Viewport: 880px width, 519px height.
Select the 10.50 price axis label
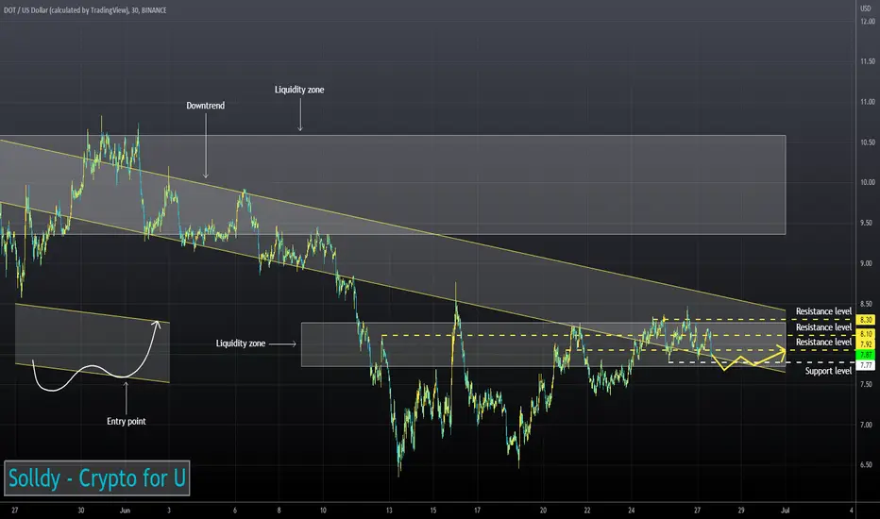point(867,142)
